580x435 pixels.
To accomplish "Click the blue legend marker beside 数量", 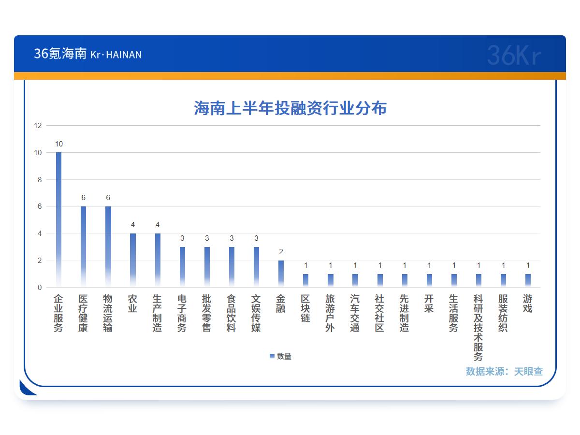I will pos(272,356).
